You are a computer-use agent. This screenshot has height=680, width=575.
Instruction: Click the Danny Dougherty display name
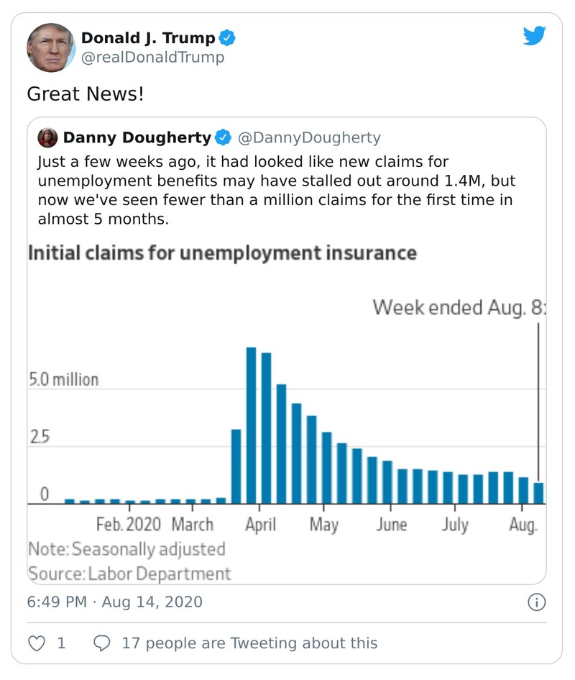(137, 137)
